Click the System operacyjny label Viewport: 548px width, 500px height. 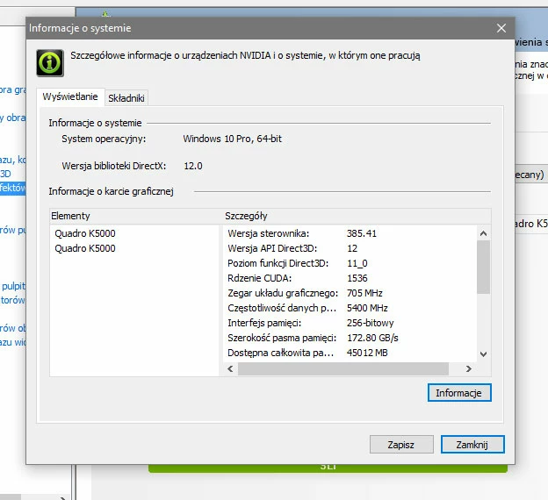(104, 139)
